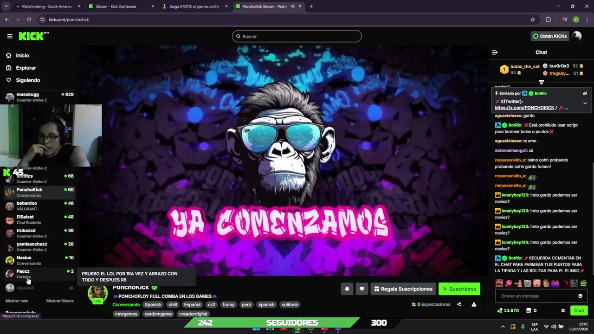Viewport: 594px width, 334px height.
Task: Select the cs2 tag
Action: tap(212, 305)
